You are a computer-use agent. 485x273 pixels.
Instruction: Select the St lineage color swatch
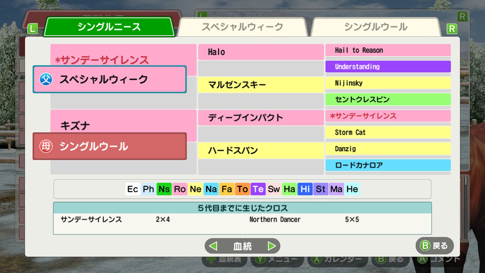point(321,189)
